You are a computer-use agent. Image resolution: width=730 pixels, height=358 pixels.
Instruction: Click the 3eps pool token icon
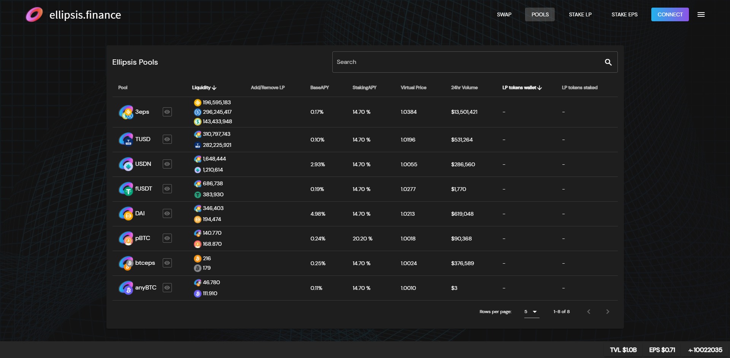pyautogui.click(x=126, y=112)
